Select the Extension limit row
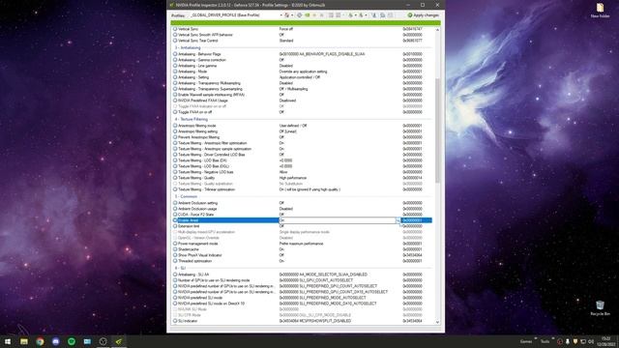This screenshot has height=348, width=619. [x=302, y=226]
